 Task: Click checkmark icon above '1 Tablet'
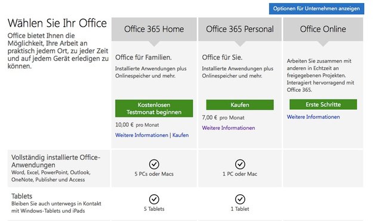[240, 199]
